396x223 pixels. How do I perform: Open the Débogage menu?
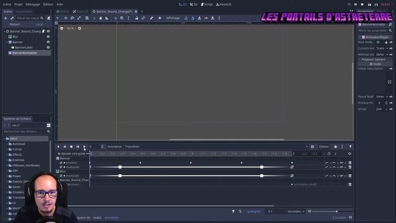pos(33,4)
